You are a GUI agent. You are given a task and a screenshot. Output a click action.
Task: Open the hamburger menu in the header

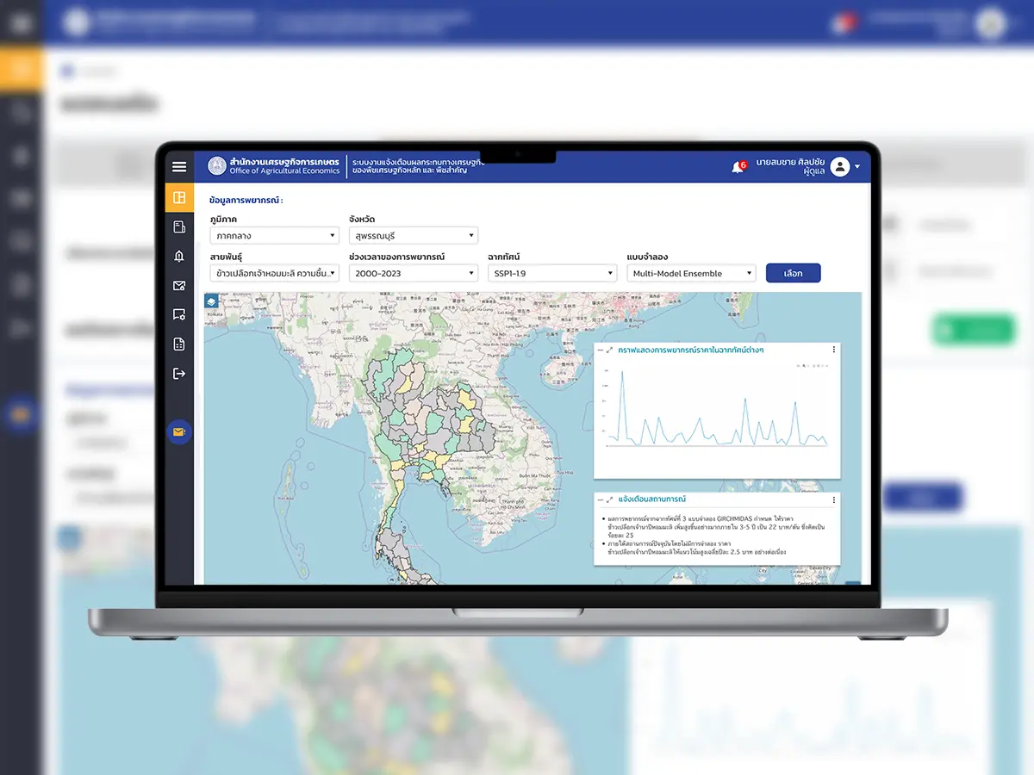click(x=179, y=167)
